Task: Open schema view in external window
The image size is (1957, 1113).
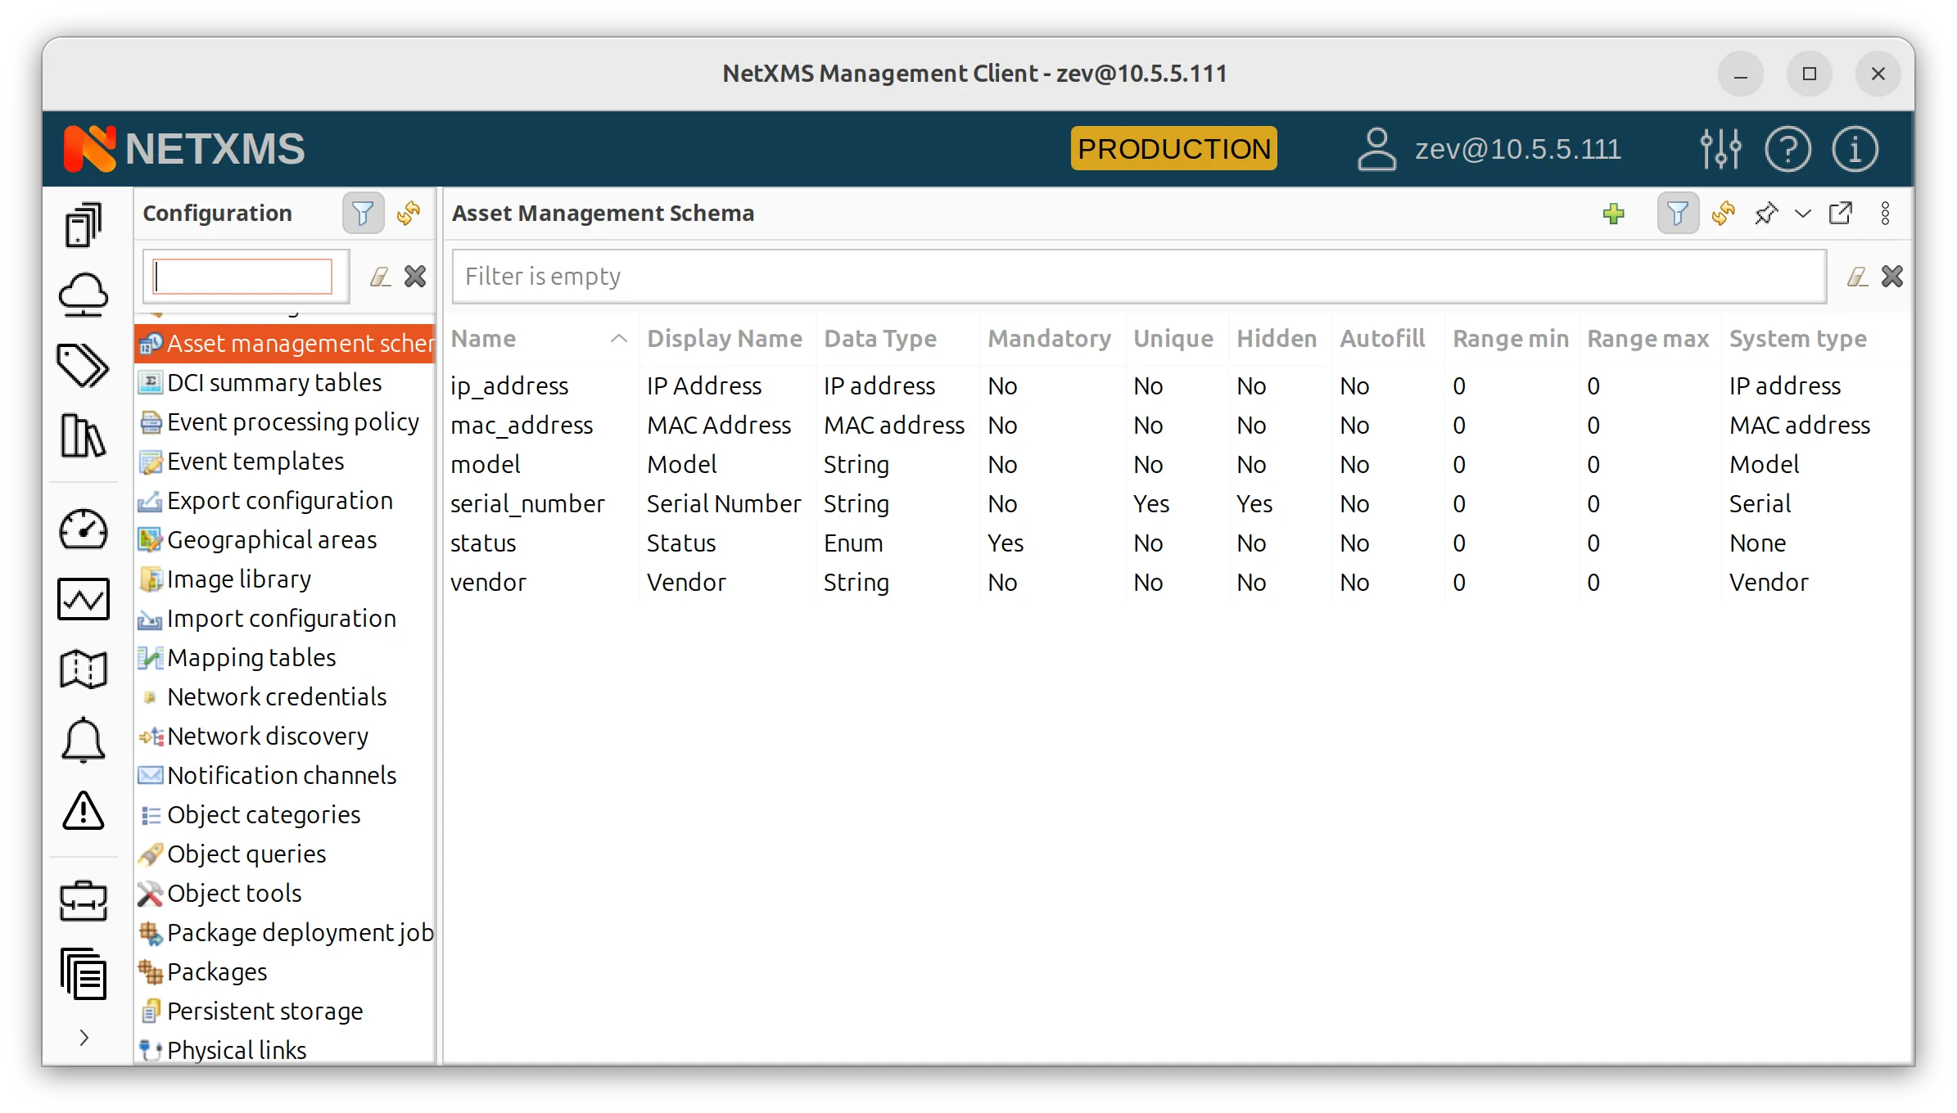Action: [1841, 214]
